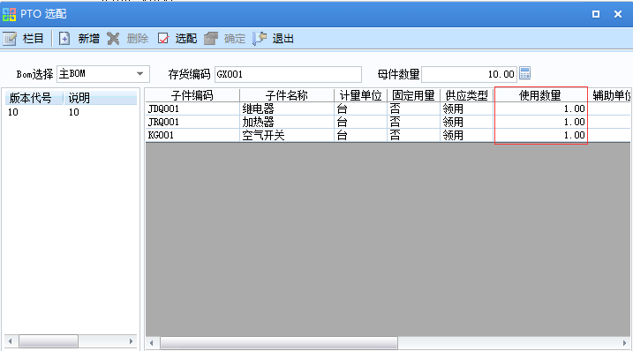Expand the Bom选择 主BOM dropdown
This screenshot has height=351, width=633.
pos(139,74)
